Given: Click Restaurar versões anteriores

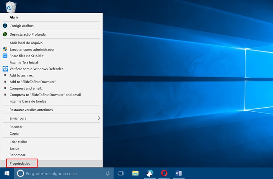Looking at the screenshot, I should tap(31, 110).
